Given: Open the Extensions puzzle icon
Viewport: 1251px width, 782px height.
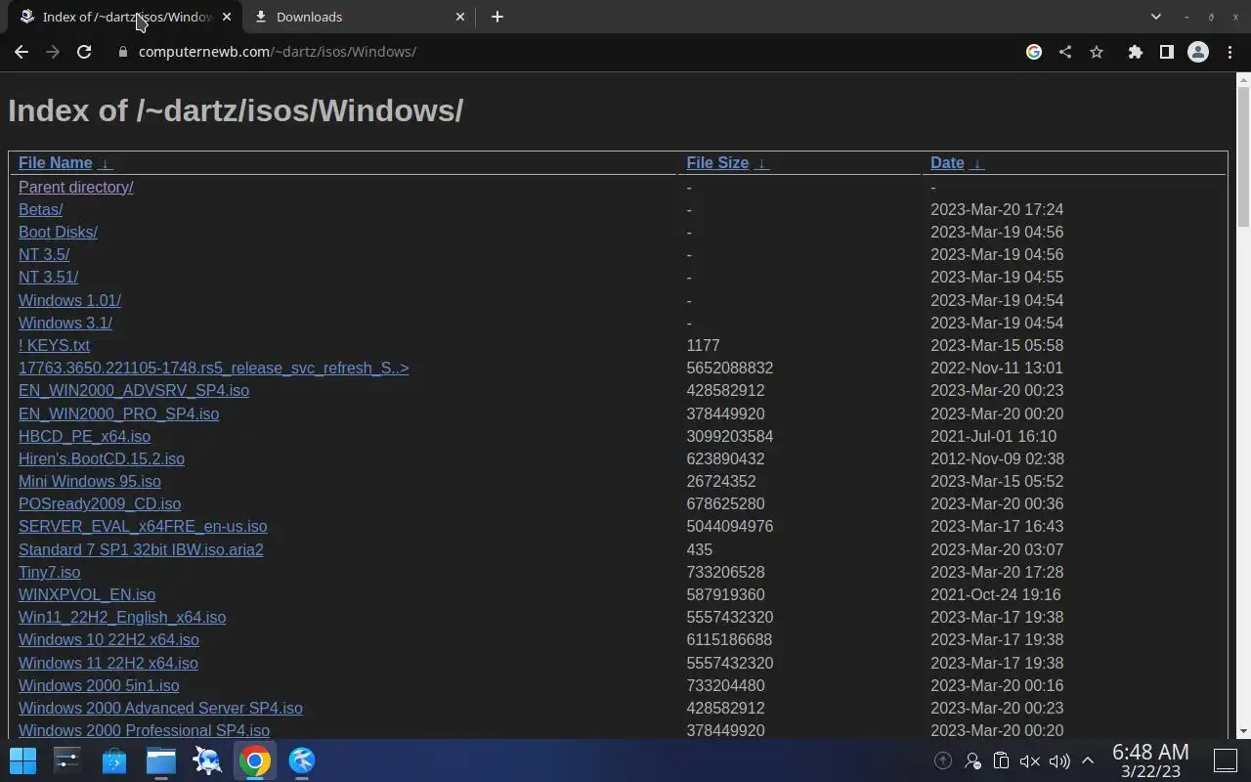Looking at the screenshot, I should 1135,52.
